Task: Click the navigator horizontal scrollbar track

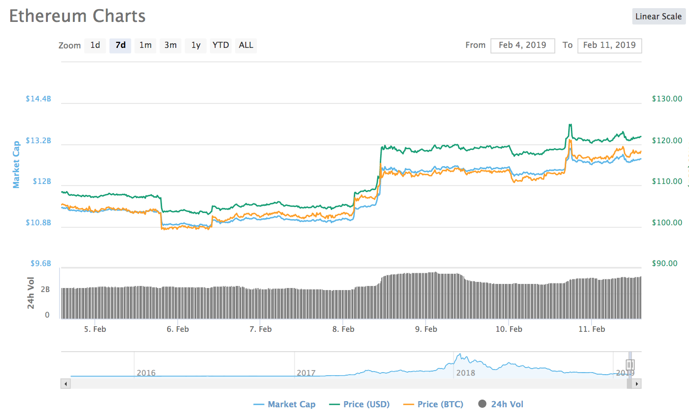Action: coord(351,383)
